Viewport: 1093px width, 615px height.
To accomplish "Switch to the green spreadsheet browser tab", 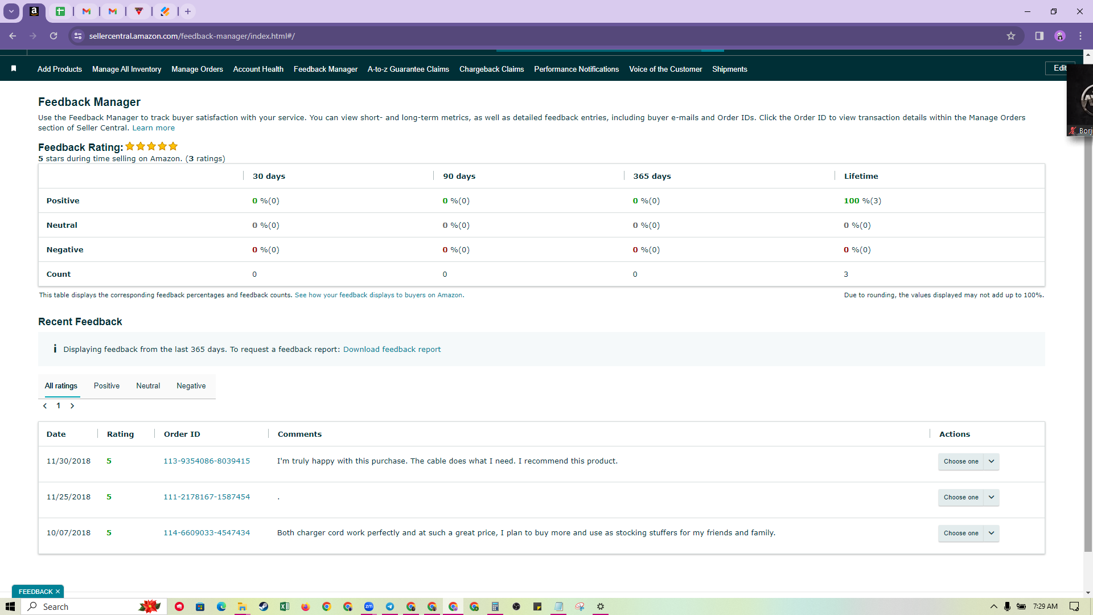I will point(60,11).
